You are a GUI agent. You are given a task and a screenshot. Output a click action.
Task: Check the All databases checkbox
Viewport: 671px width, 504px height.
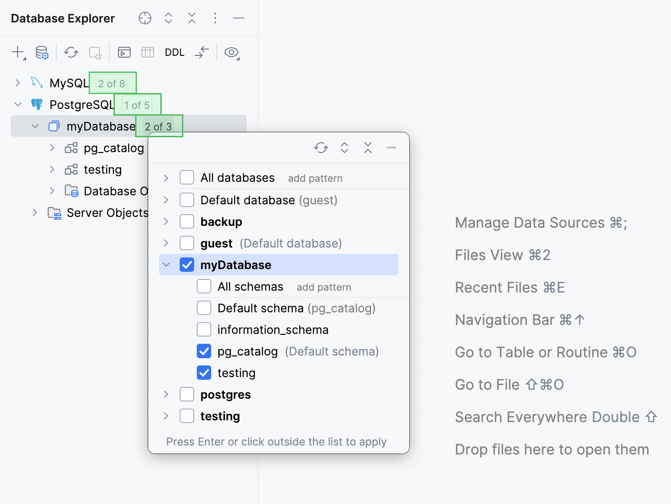[186, 177]
